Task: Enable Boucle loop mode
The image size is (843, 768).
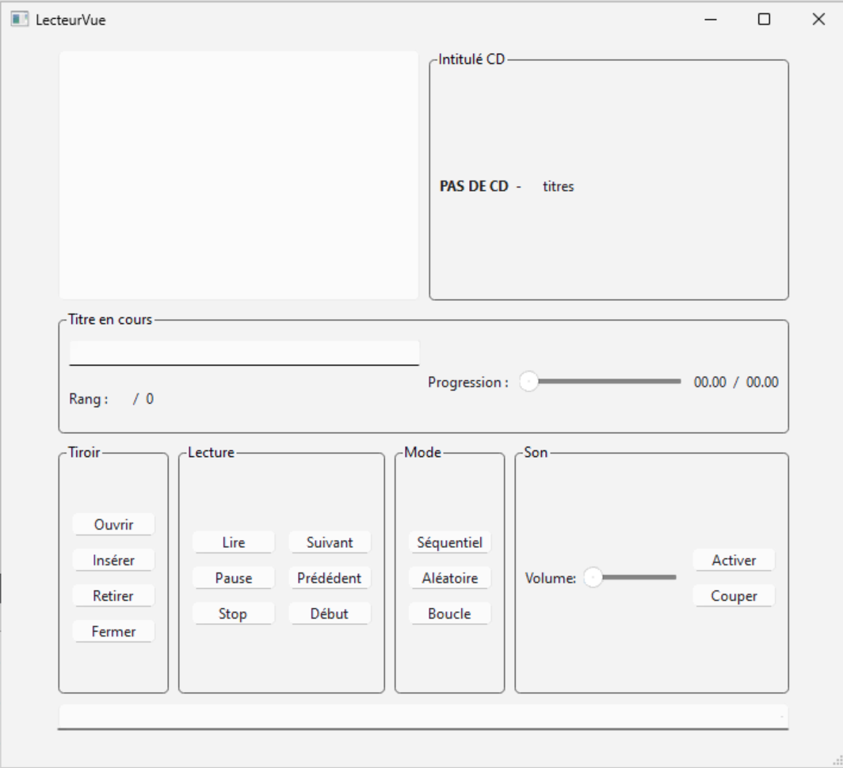Action: coord(449,614)
